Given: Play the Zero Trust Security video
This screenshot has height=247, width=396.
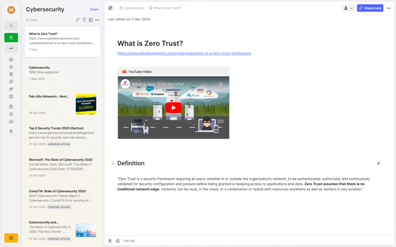Looking at the screenshot, I should point(173,108).
